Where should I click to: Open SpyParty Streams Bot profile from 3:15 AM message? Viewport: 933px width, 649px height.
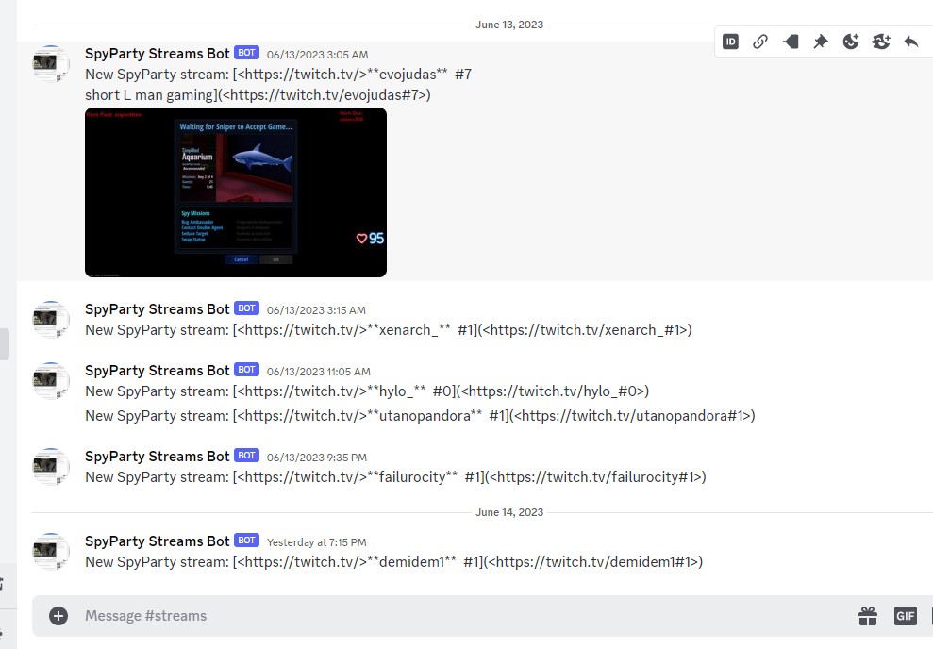158,309
